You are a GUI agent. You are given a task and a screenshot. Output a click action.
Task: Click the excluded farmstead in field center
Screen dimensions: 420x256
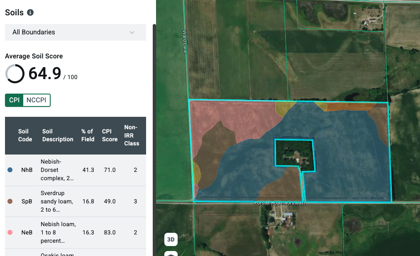(x=295, y=155)
